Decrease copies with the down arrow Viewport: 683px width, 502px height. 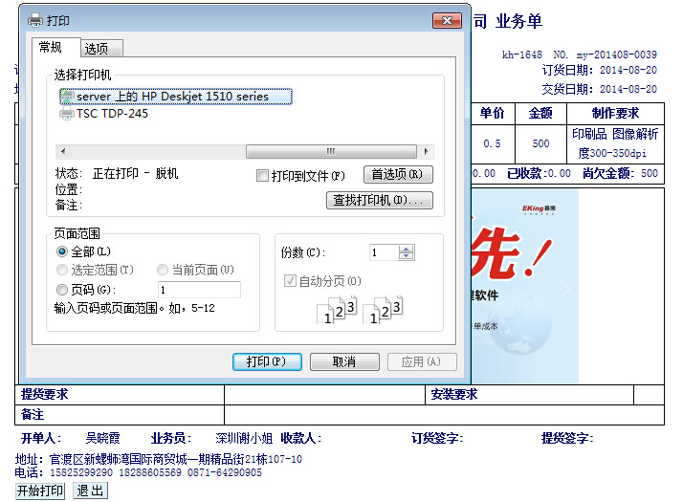pos(407,256)
